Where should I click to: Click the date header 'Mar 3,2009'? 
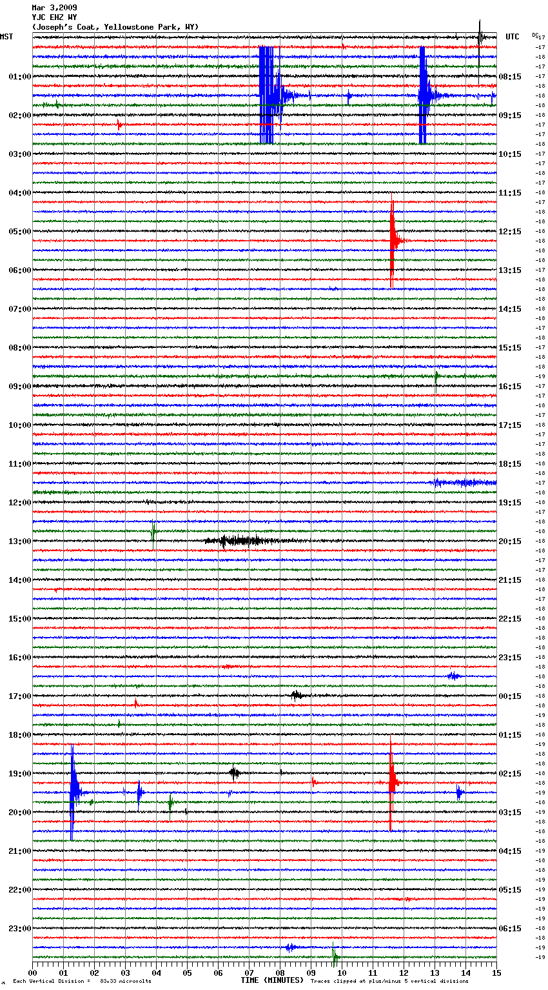point(54,8)
